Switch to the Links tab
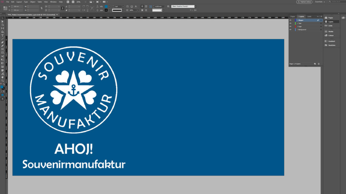 coord(309,16)
